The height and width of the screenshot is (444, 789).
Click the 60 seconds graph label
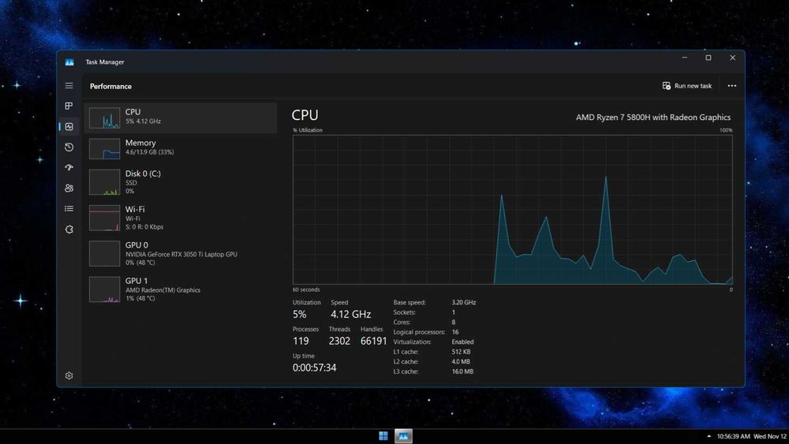pyautogui.click(x=306, y=289)
